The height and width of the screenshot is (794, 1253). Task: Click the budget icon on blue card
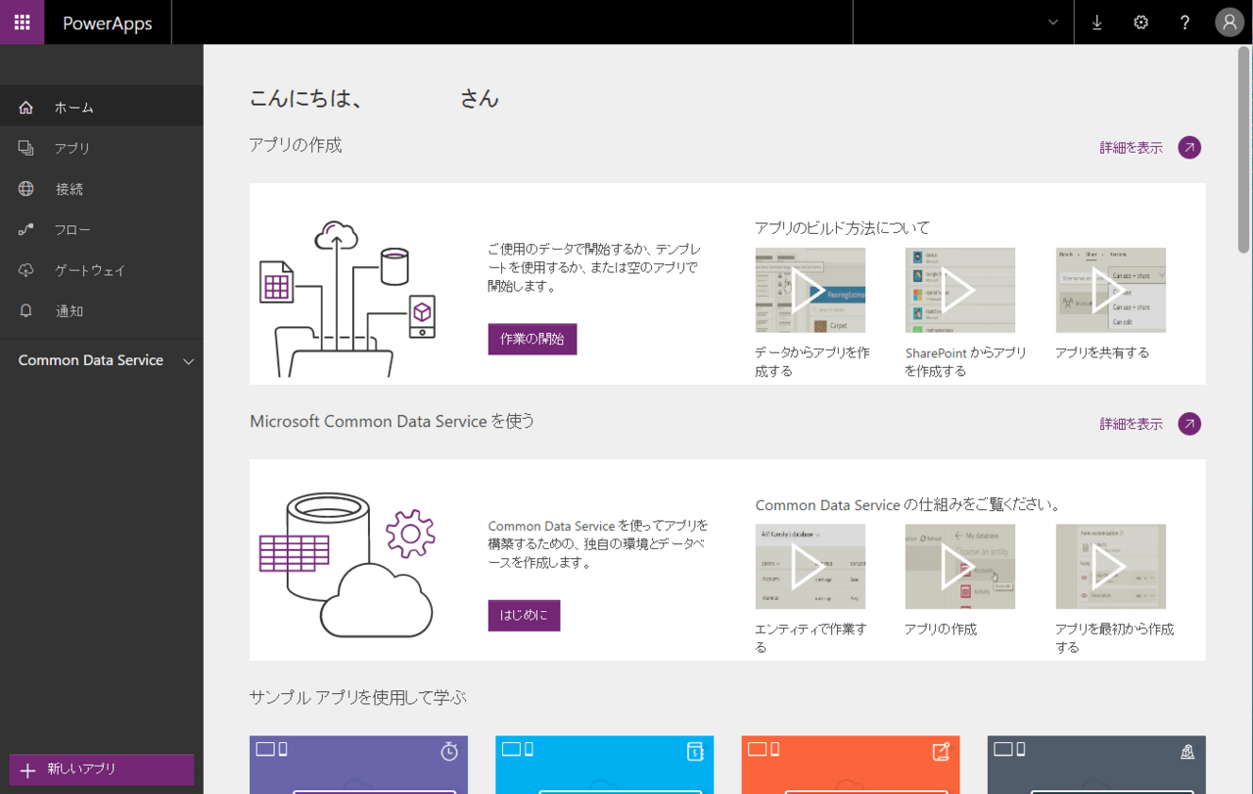point(695,751)
